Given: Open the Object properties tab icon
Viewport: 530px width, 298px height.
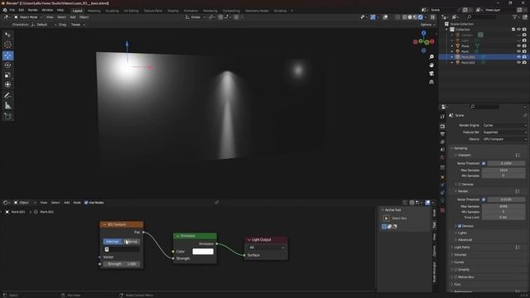Looking at the screenshot, I should 442,177.
